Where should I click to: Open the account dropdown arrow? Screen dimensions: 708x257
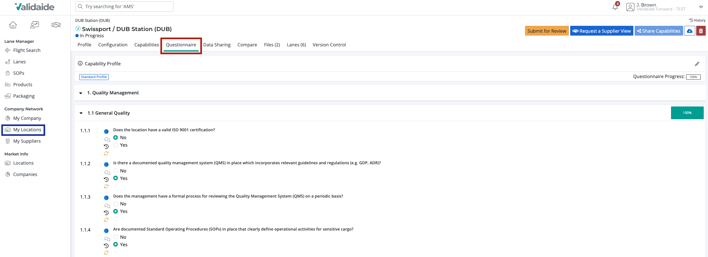701,7
